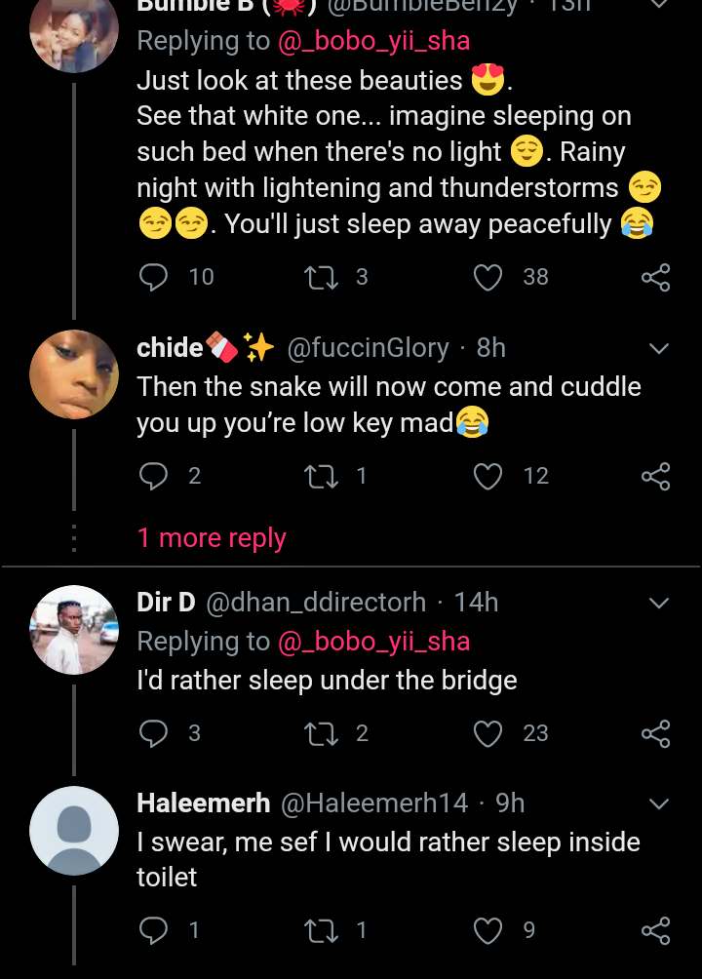Like Dir D's bridge tweet
Screen dimensions: 702x979
(487, 733)
